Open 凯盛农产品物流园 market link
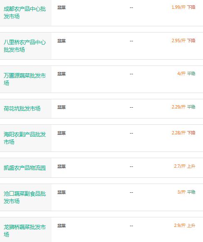Screen dimensions: 203x242 click(x=25, y=168)
